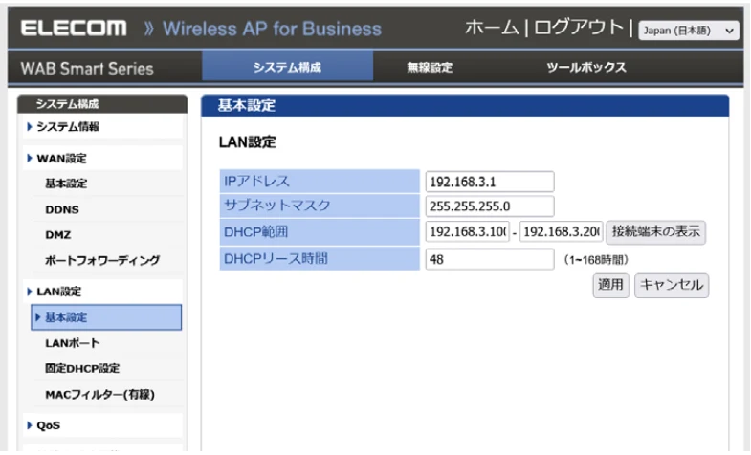The width and height of the screenshot is (751, 455).
Task: Click the DHCP範囲 row label
Action: (x=320, y=232)
